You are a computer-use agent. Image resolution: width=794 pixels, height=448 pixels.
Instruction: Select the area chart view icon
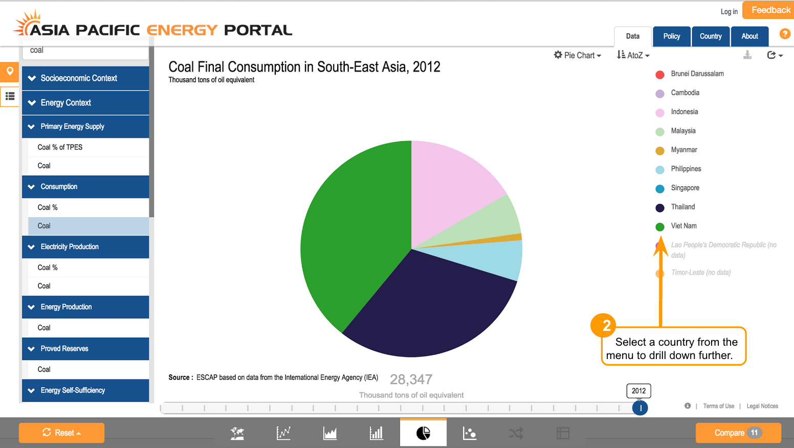(x=330, y=433)
